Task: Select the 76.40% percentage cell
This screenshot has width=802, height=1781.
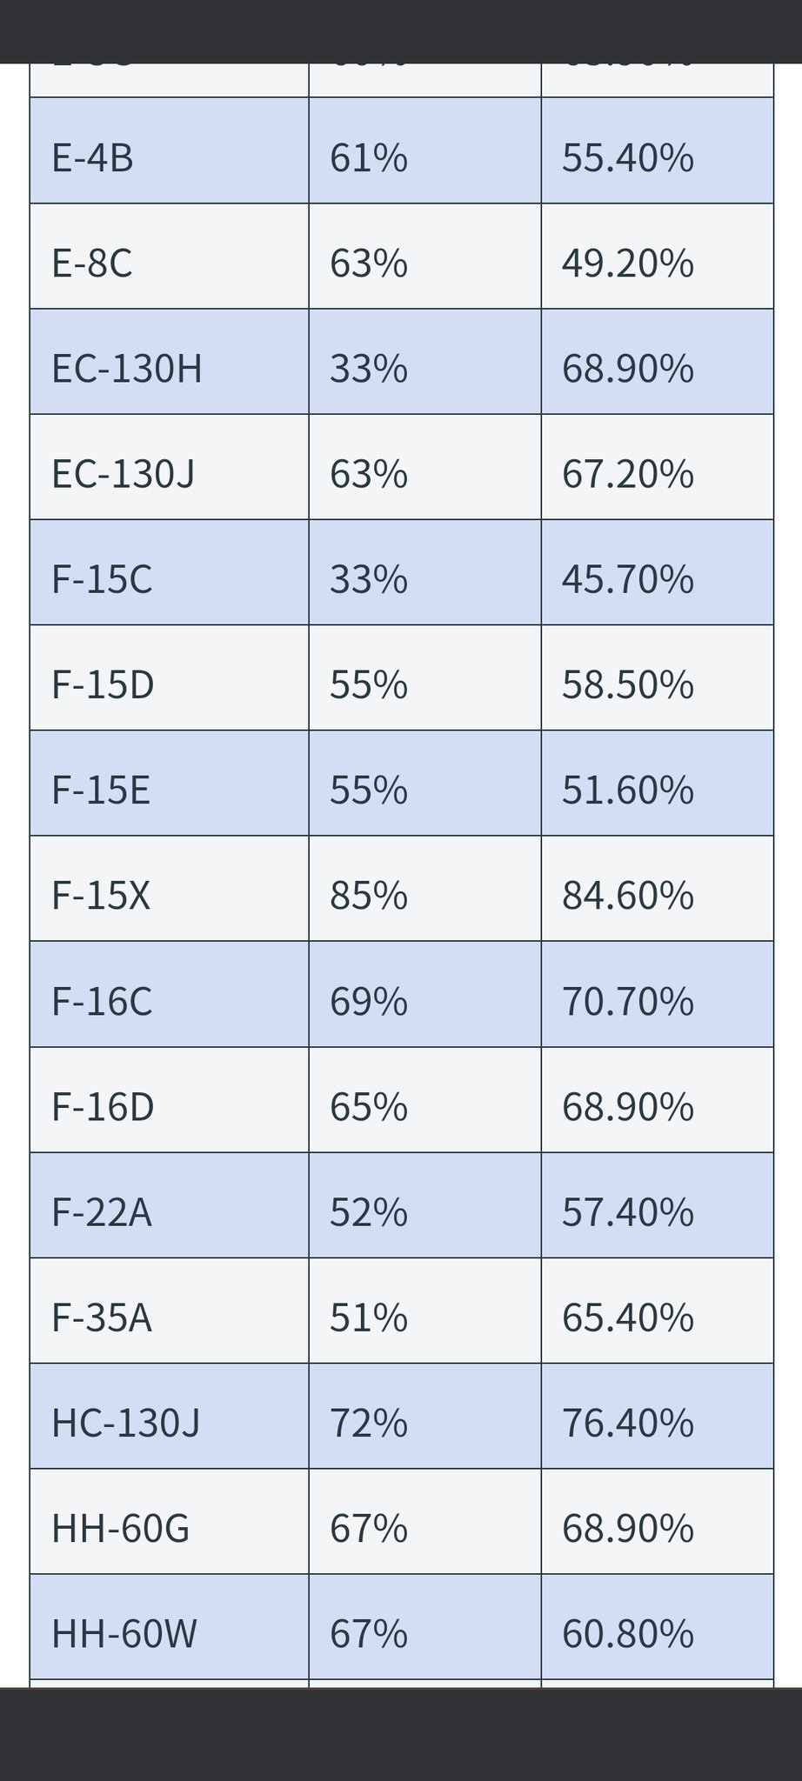Action: pyautogui.click(x=628, y=1424)
